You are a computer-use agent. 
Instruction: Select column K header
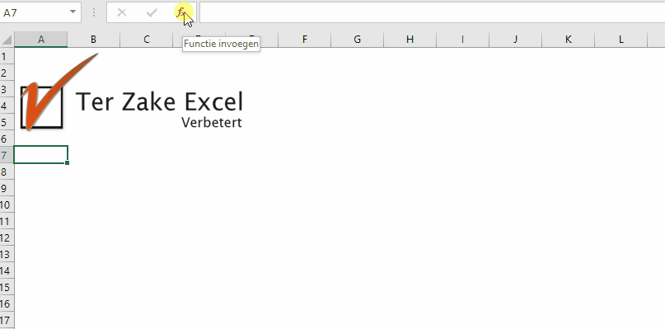tap(568, 40)
